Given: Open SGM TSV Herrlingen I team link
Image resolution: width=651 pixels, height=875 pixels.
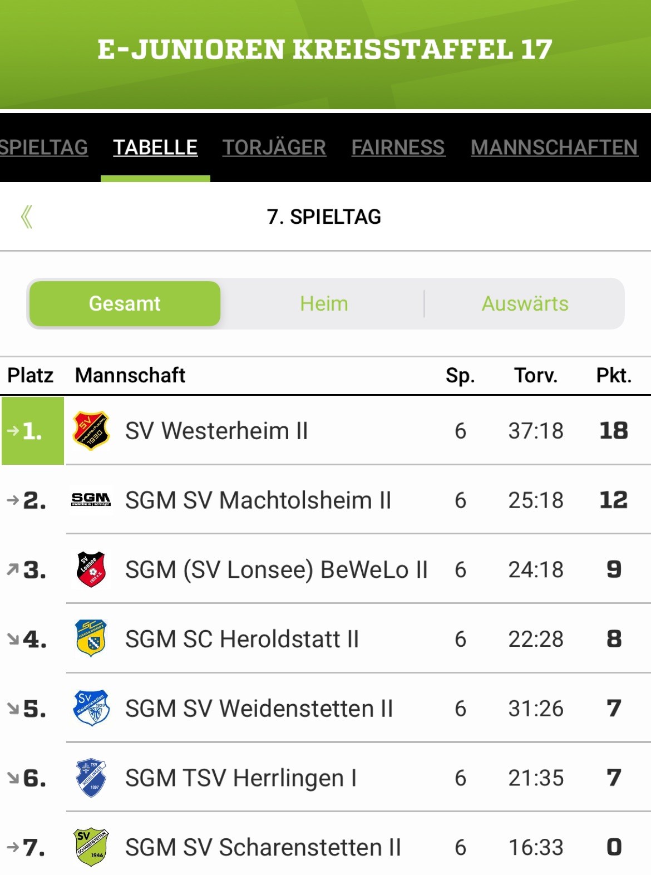Looking at the screenshot, I should point(241,778).
